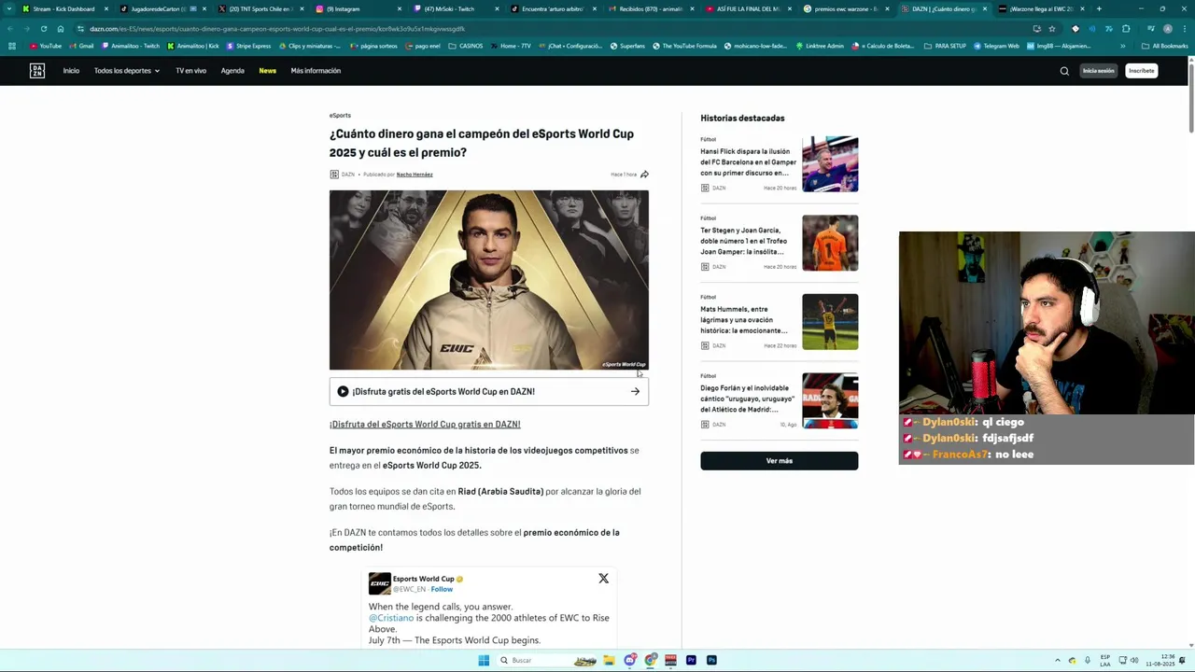Click the 'Ver más' button
Screen dimensions: 1195x672
[x=779, y=461]
